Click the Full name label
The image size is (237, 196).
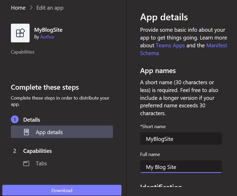150,154
